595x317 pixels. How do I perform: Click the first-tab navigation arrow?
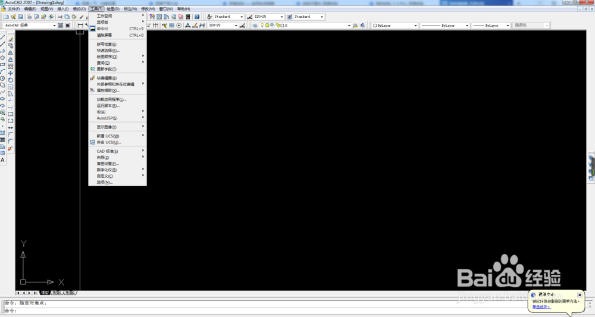18,293
